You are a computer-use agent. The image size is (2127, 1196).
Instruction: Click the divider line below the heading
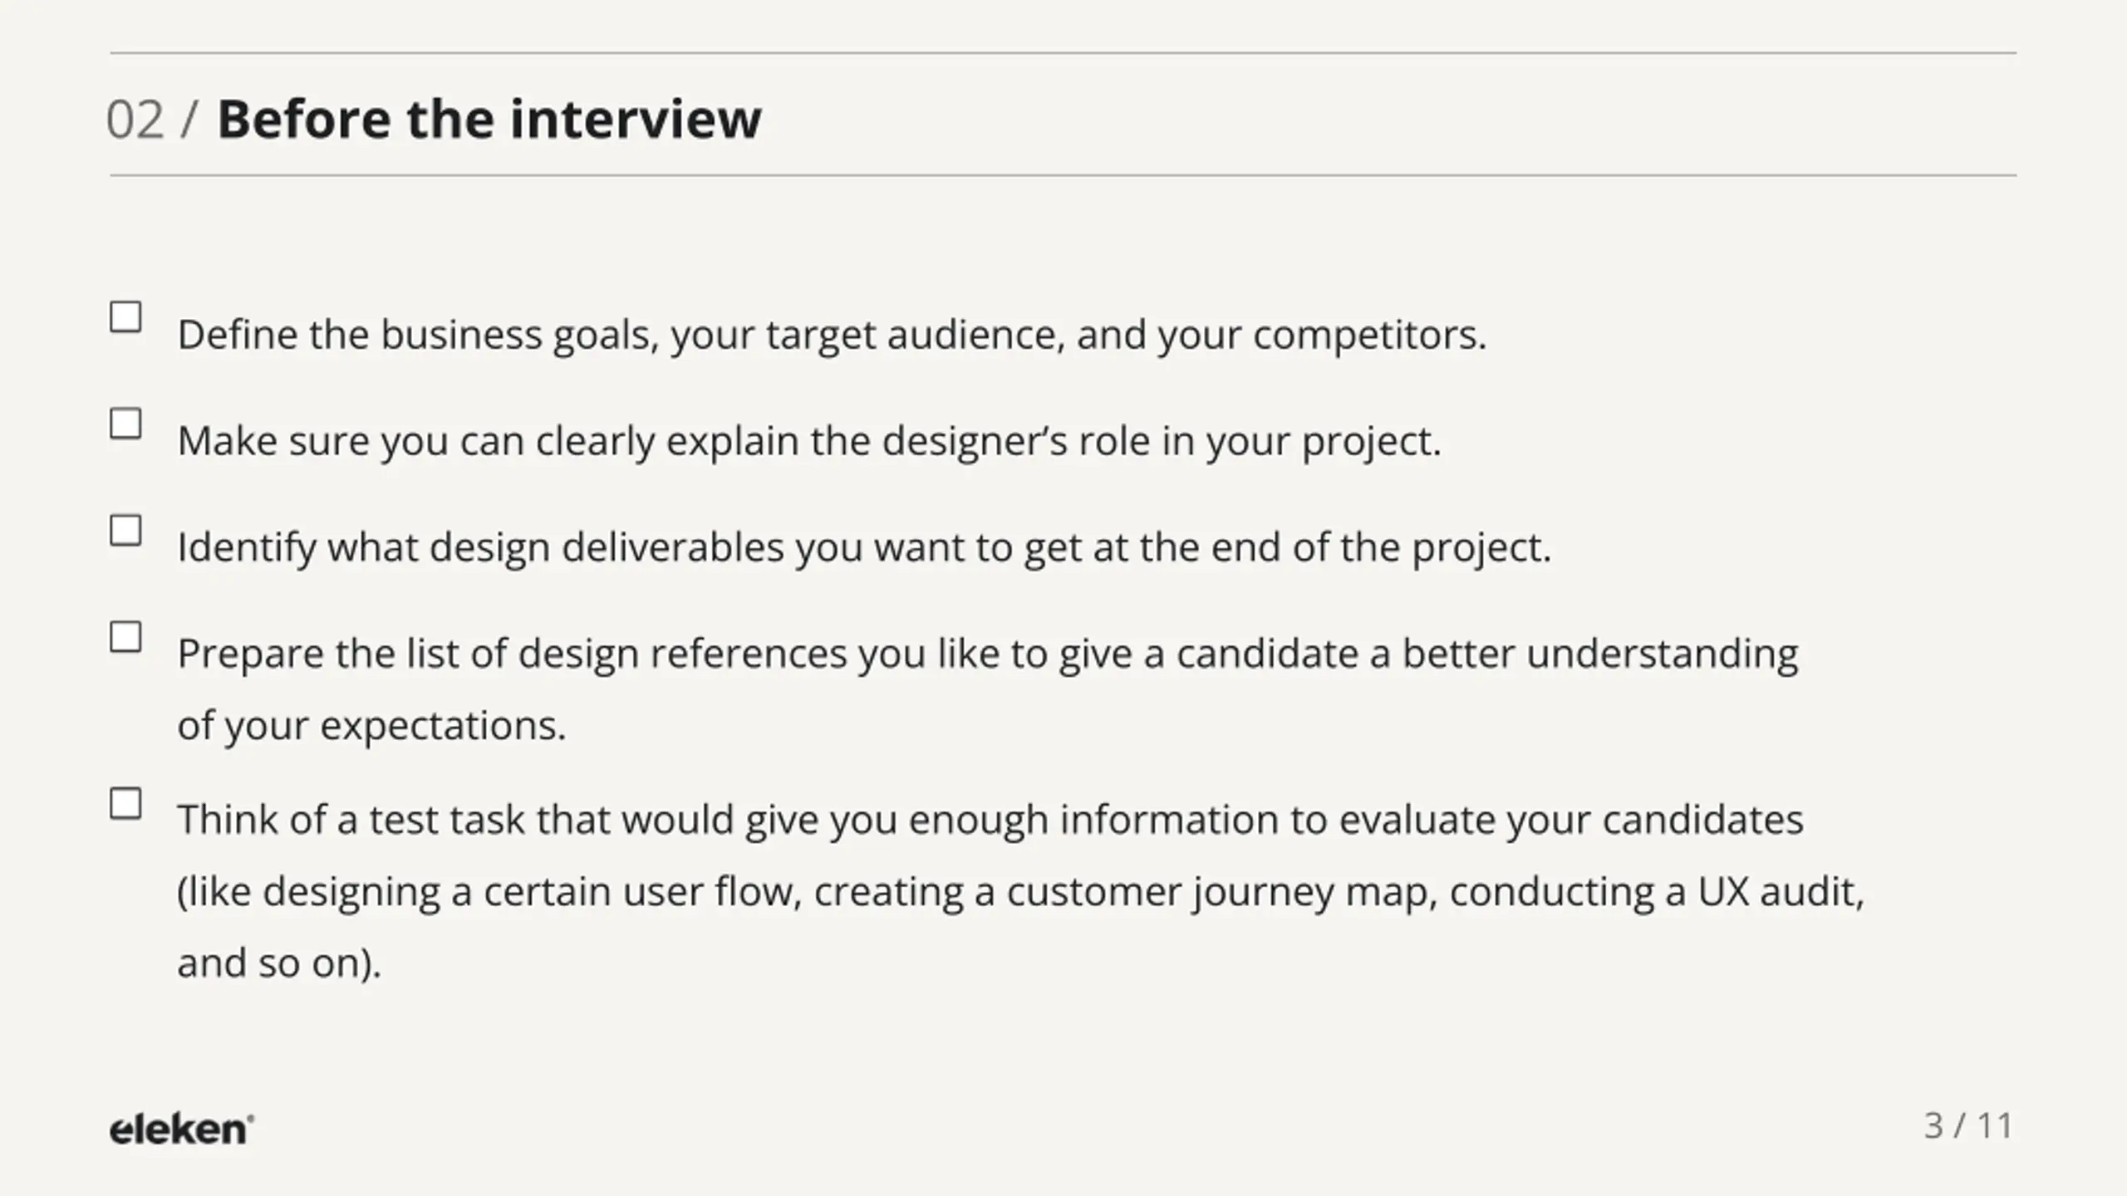point(1063,175)
